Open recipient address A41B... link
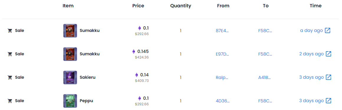 264,78
